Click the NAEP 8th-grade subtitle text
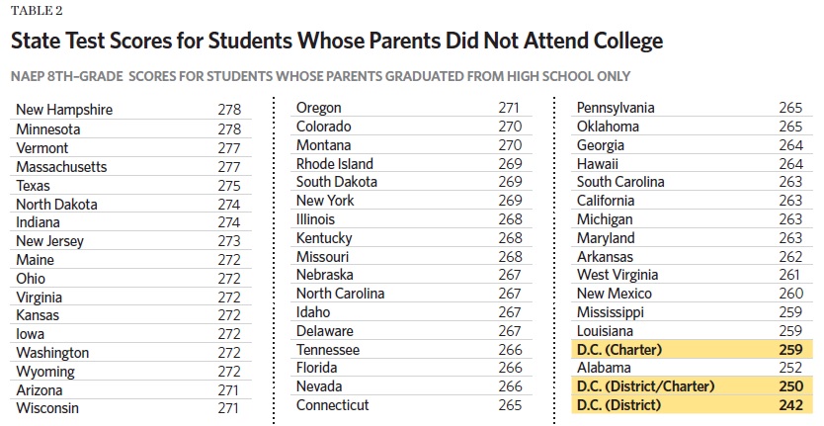Viewport: 824px width, 426px height. [x=320, y=76]
